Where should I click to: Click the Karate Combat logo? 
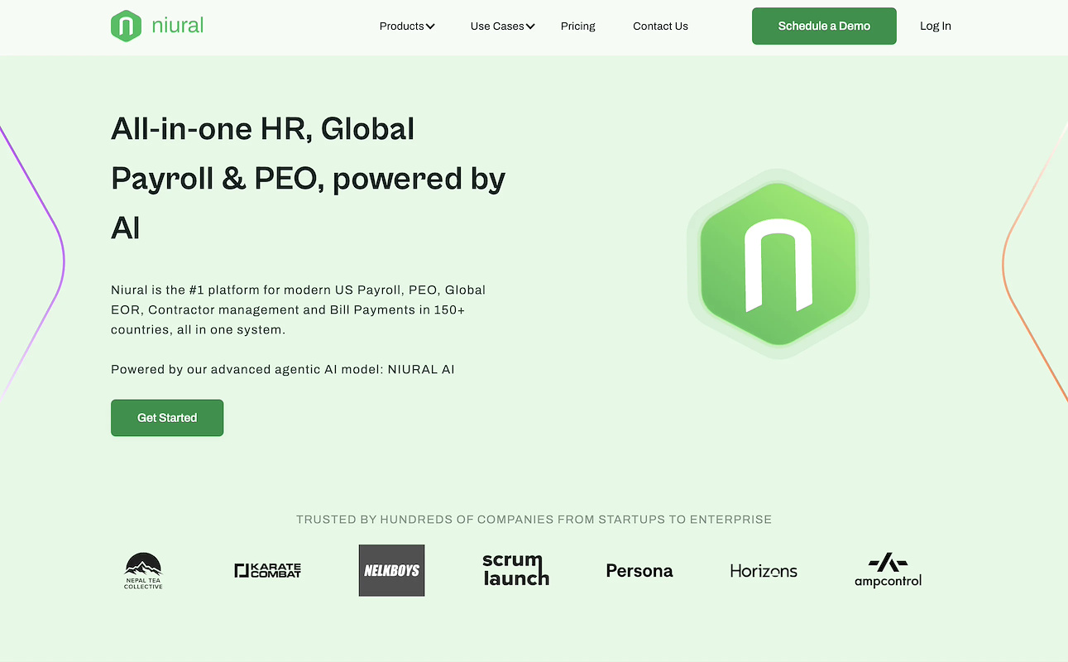tap(268, 570)
